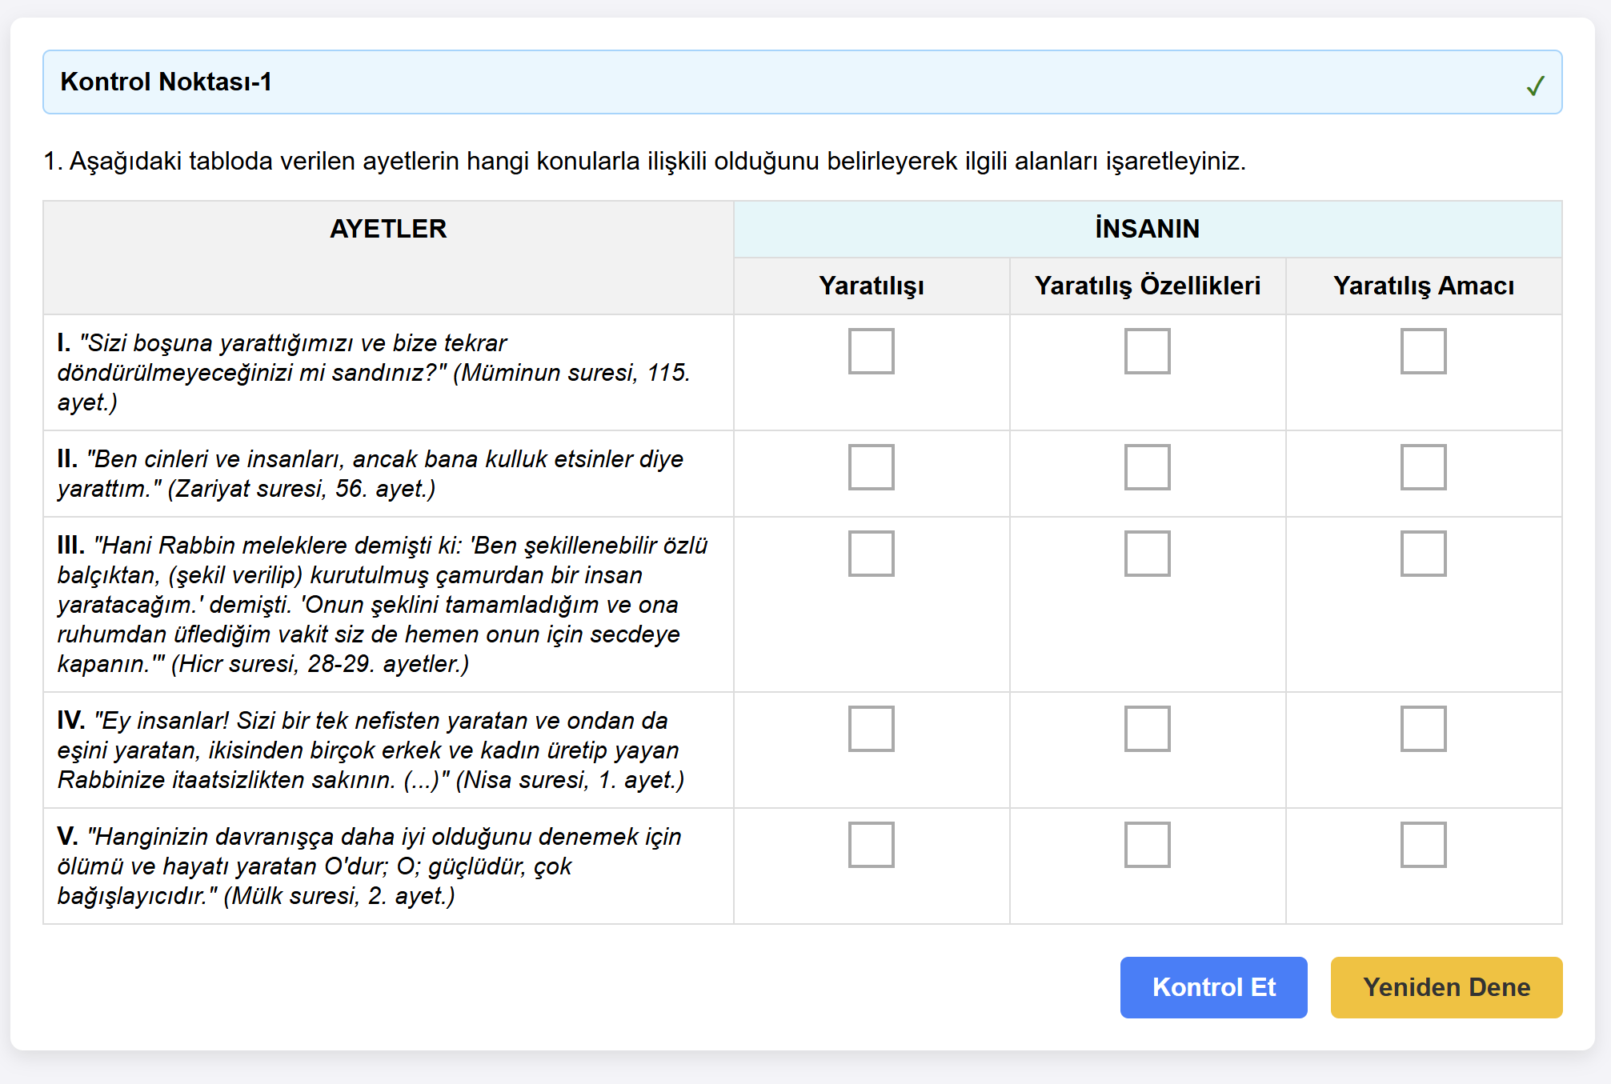Select the Yaratılış Özellikleri column header
The height and width of the screenshot is (1084, 1611).
click(x=1147, y=286)
